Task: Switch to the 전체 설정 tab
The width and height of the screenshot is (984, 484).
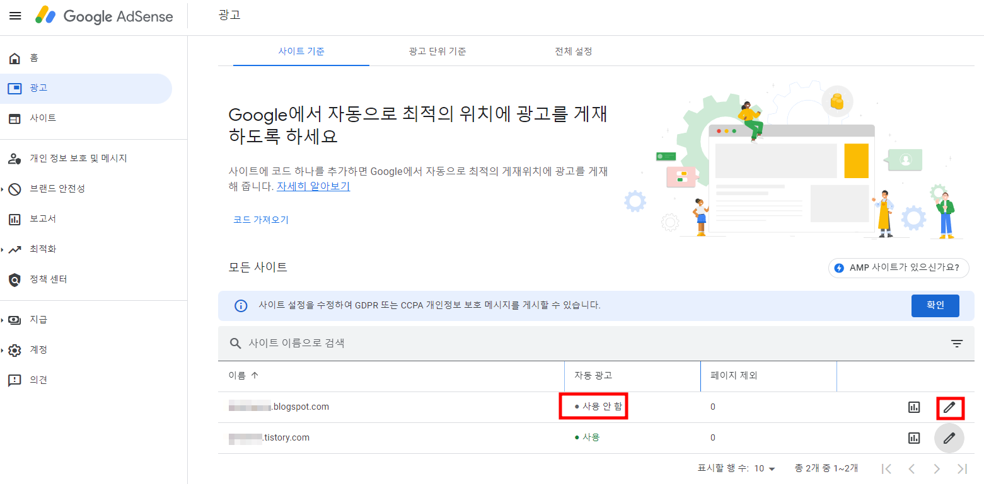Action: [574, 52]
